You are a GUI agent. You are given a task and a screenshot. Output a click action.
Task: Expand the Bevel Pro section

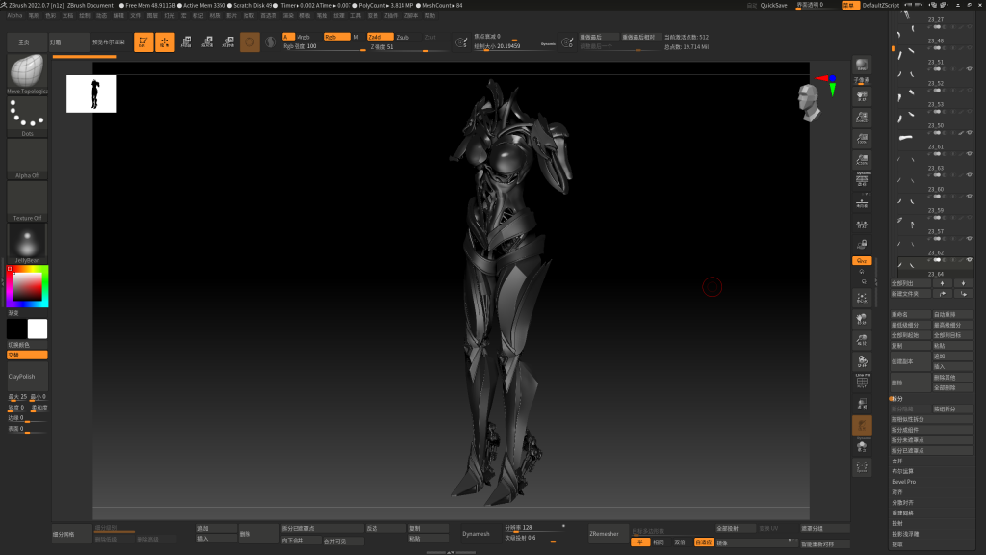pyautogui.click(x=903, y=481)
